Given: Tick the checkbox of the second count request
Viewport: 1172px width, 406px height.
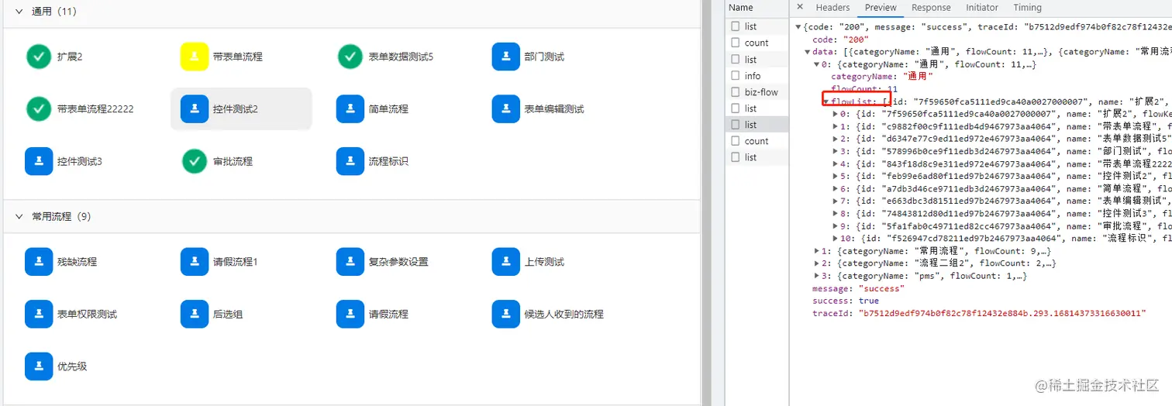Looking at the screenshot, I should click(x=736, y=141).
